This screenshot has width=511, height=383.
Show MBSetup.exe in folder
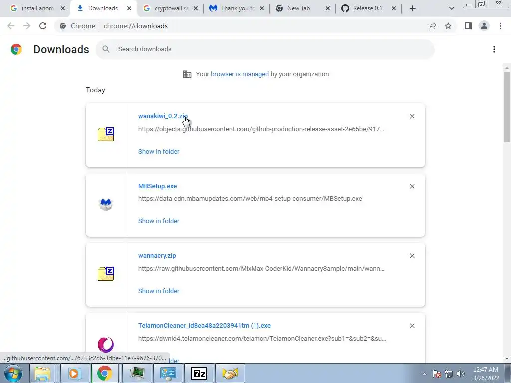[x=159, y=221]
